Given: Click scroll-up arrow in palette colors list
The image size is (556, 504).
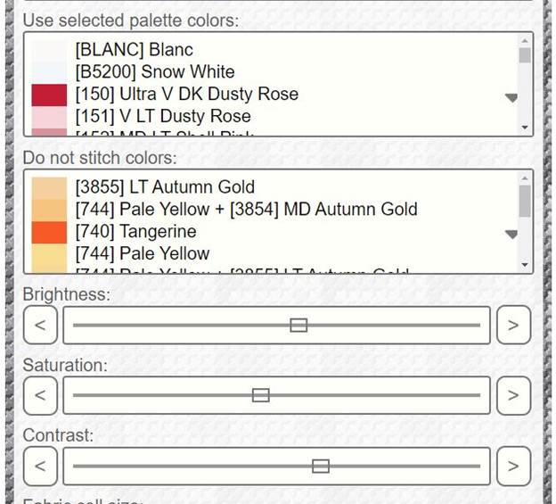Looking at the screenshot, I should (x=525, y=41).
